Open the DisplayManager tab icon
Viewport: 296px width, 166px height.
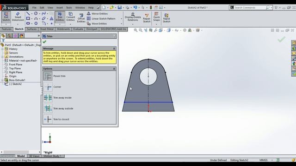pos(21,36)
